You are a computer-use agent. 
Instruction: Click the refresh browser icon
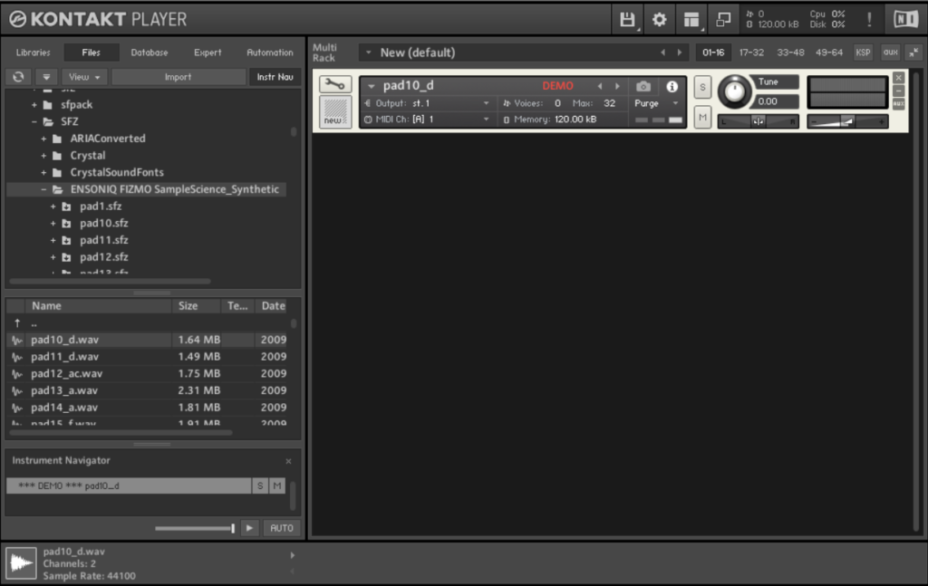18,77
